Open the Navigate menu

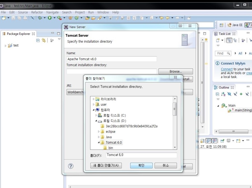(x=52, y=12)
